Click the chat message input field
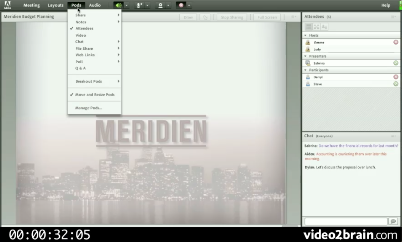The width and height of the screenshot is (402, 242). (x=346, y=221)
